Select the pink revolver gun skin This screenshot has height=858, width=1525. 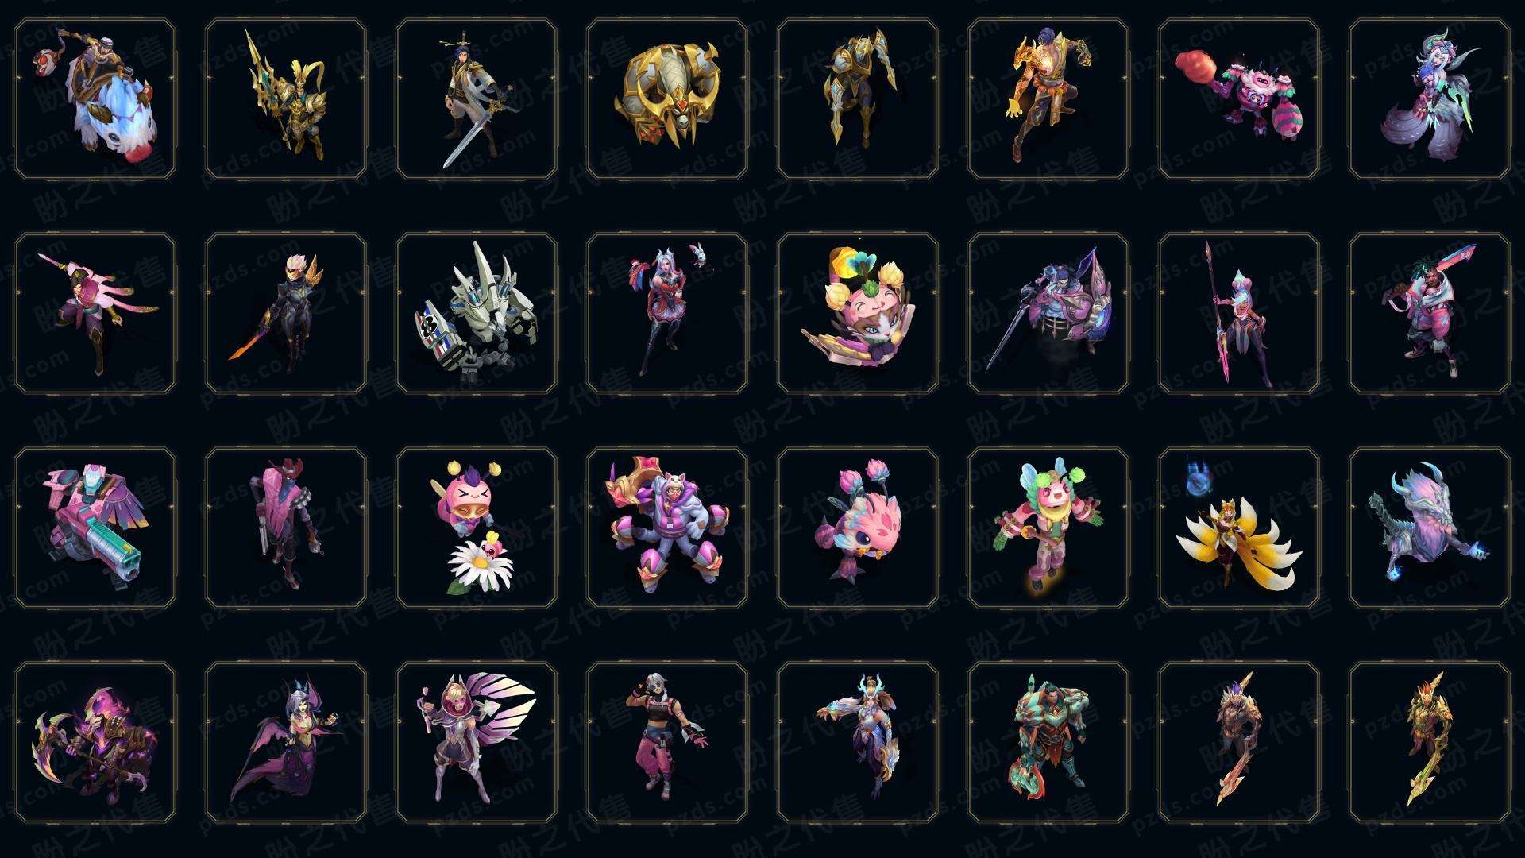point(95,528)
